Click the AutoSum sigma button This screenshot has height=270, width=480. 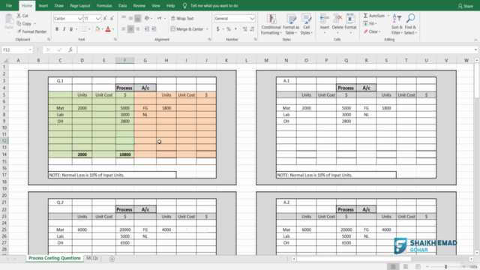pyautogui.click(x=373, y=16)
